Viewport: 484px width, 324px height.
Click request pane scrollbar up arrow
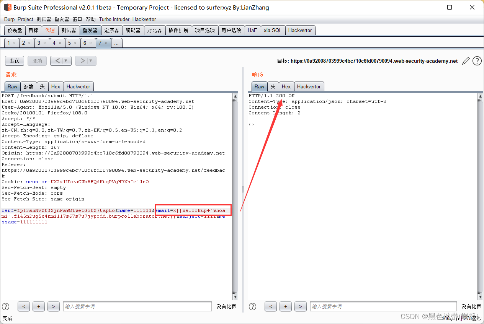pos(235,96)
